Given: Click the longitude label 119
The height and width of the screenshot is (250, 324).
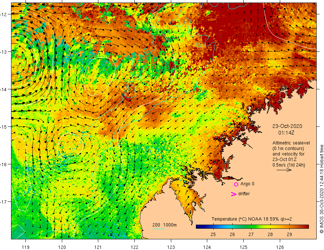Looking at the screenshot, I should [x=26, y=247].
